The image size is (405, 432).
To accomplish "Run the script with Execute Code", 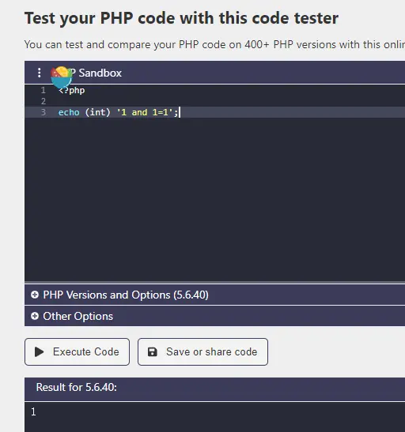I will coord(77,351).
